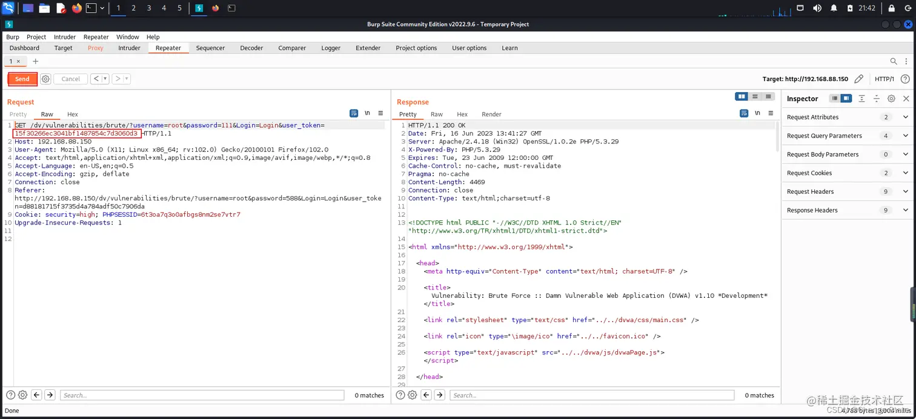This screenshot has width=916, height=419.
Task: Open Inspector settings gear
Action: click(891, 98)
